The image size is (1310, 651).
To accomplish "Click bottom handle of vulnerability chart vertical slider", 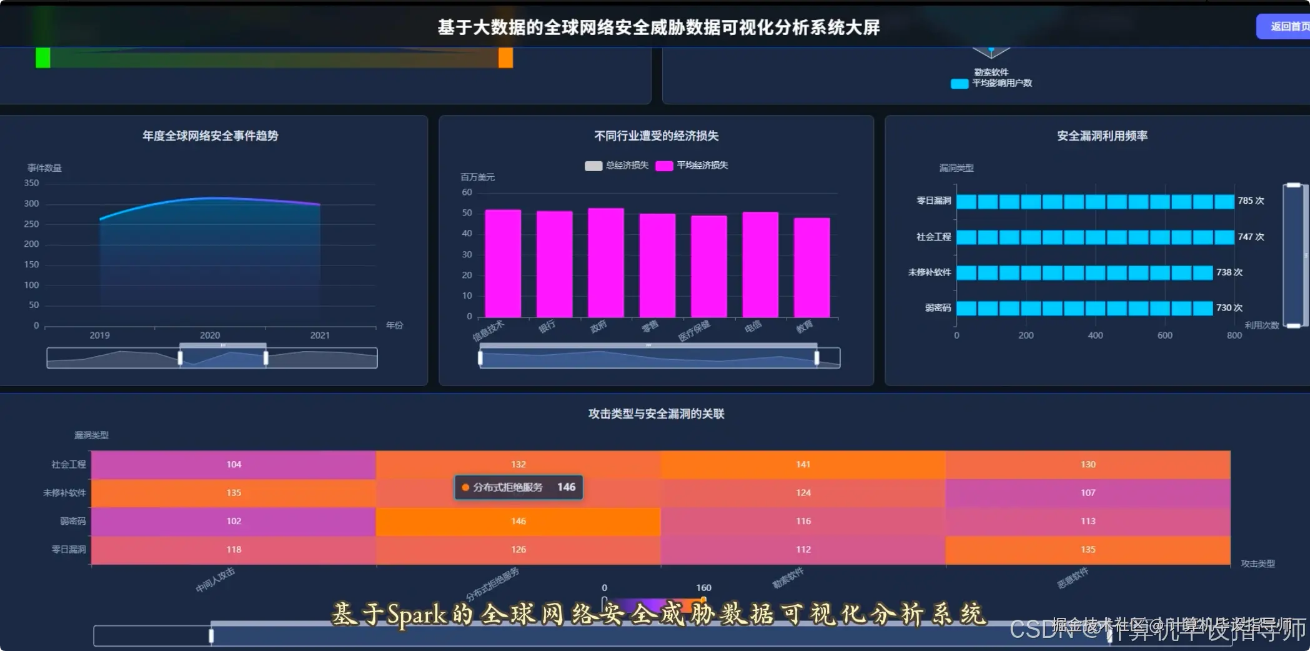I will (1294, 325).
